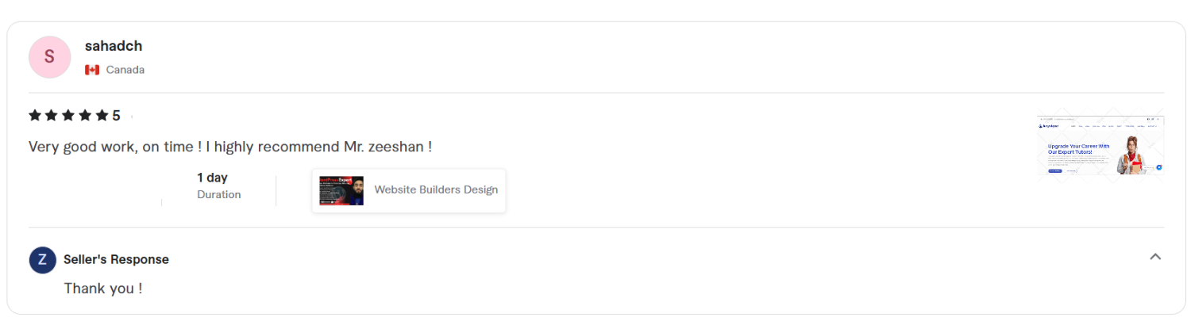Click the seller's Z avatar
This screenshot has width=1191, height=333.
click(x=42, y=260)
